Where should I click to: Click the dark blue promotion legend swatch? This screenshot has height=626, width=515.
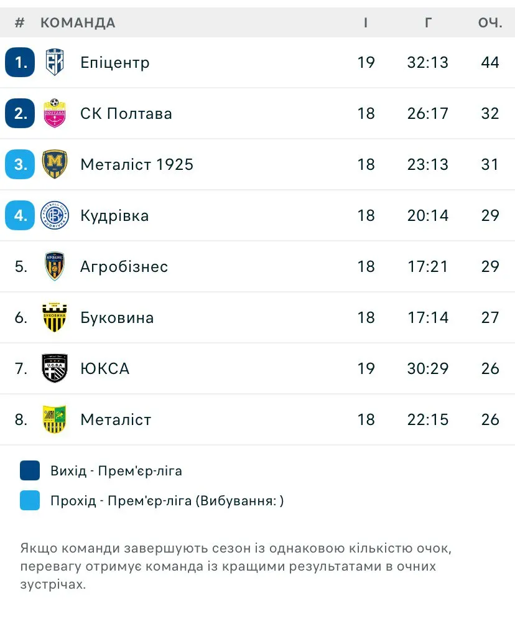click(x=30, y=470)
